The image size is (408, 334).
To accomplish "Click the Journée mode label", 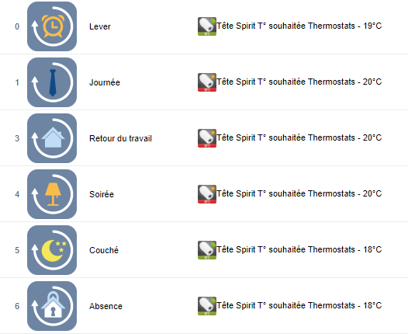I will (105, 82).
